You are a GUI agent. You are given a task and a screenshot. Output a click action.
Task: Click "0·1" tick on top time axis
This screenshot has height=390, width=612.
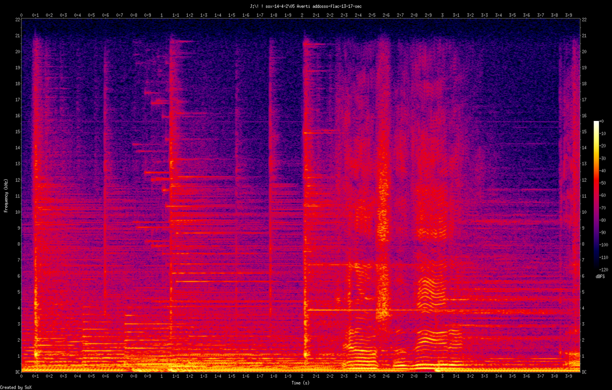tap(36, 15)
